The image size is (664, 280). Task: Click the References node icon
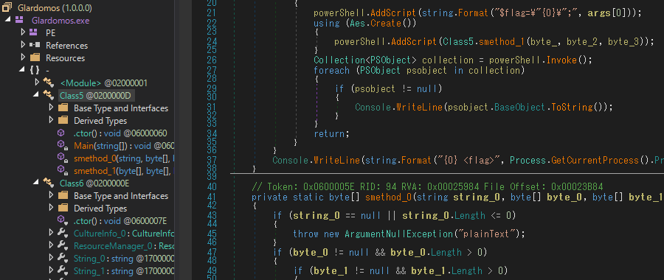(x=35, y=45)
